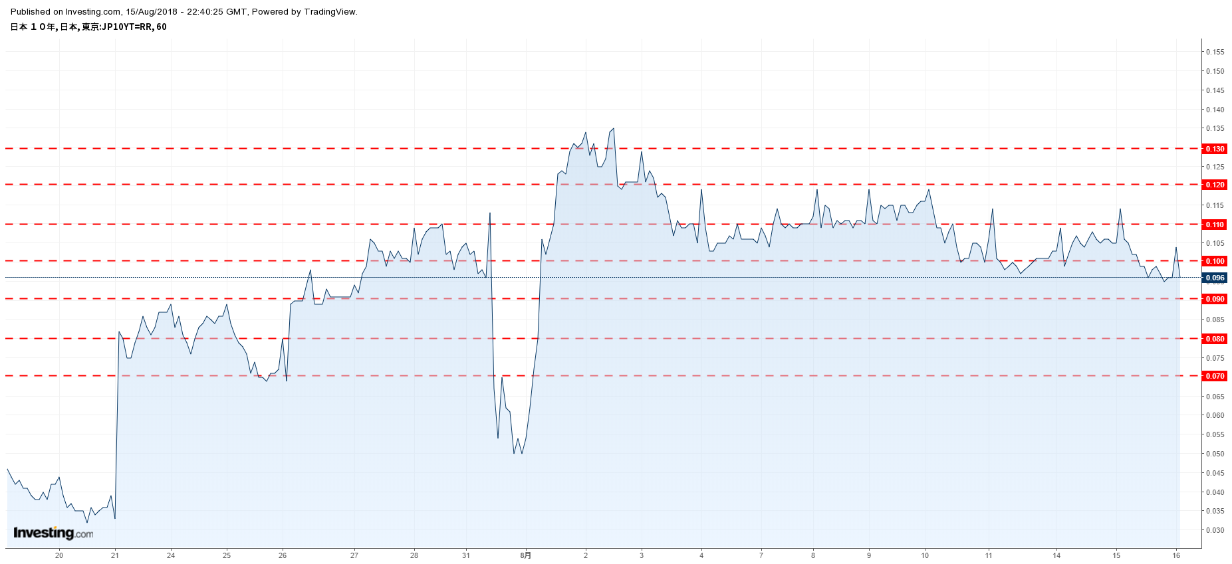
Task: Select date 21 on the time axis
Action: pos(115,555)
